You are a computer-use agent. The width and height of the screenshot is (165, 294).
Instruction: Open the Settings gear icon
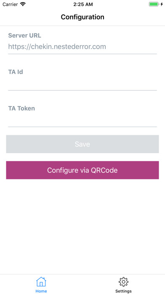click(123, 282)
